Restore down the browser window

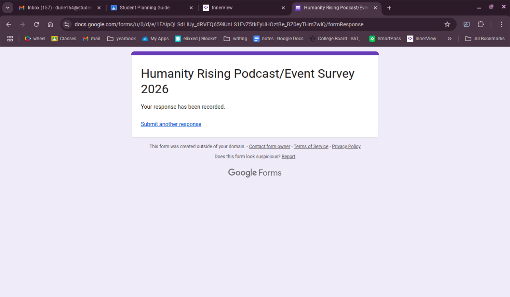tap(491, 7)
